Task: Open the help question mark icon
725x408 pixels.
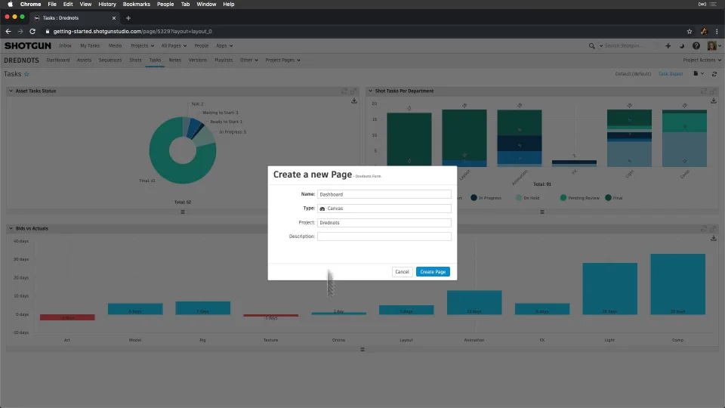Action: point(696,46)
